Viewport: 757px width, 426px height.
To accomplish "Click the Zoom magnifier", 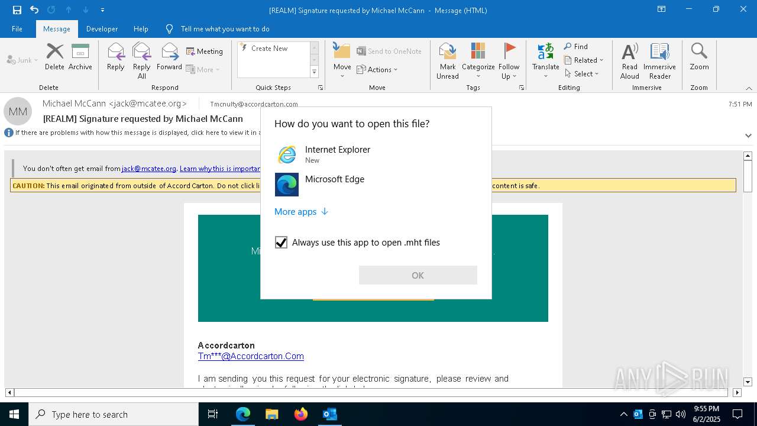I will [x=699, y=57].
